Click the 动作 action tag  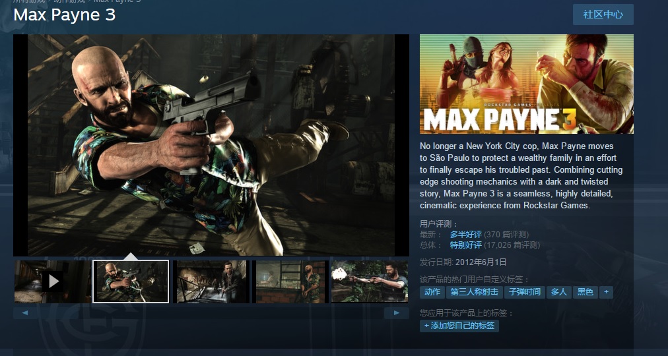coord(432,292)
